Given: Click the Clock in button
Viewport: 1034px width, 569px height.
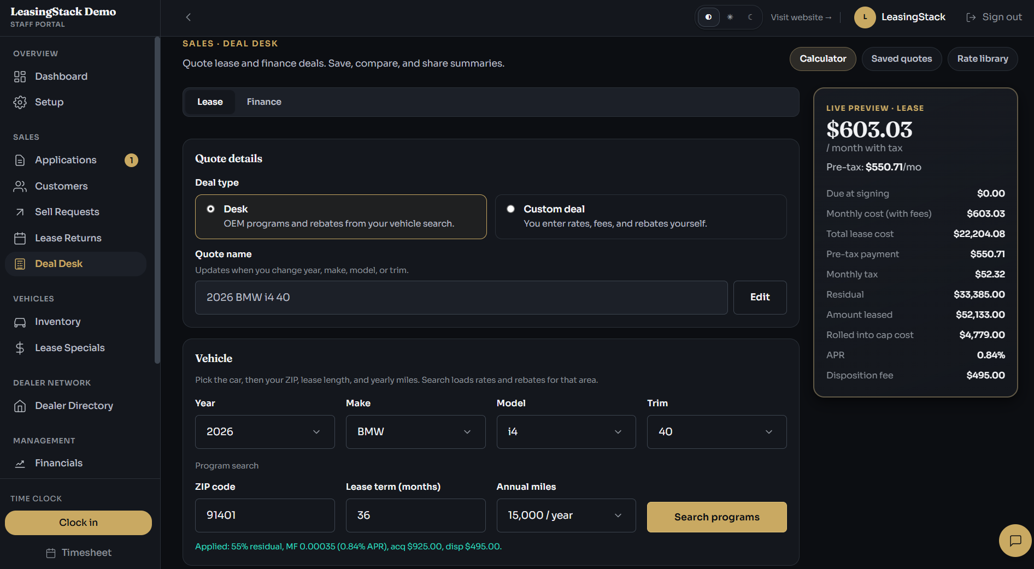Looking at the screenshot, I should [x=78, y=523].
